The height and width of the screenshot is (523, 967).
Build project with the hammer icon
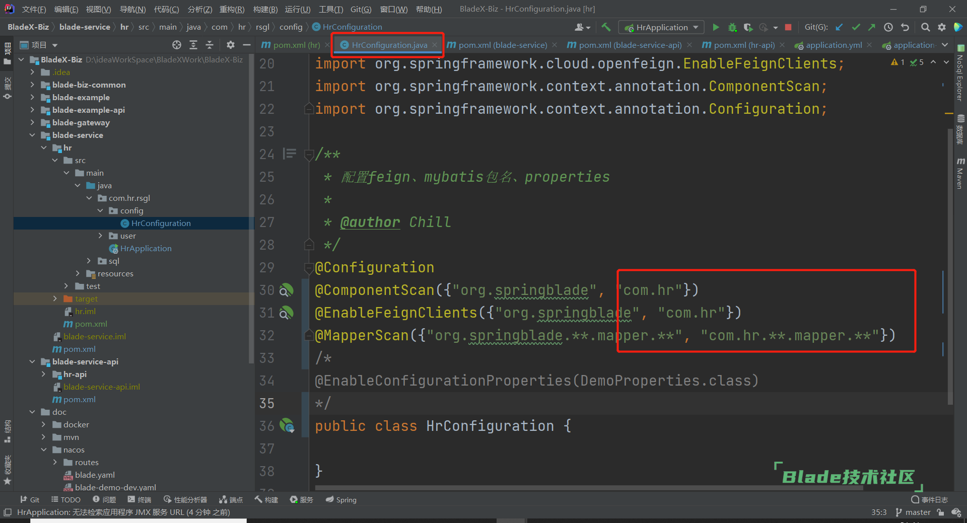606,27
